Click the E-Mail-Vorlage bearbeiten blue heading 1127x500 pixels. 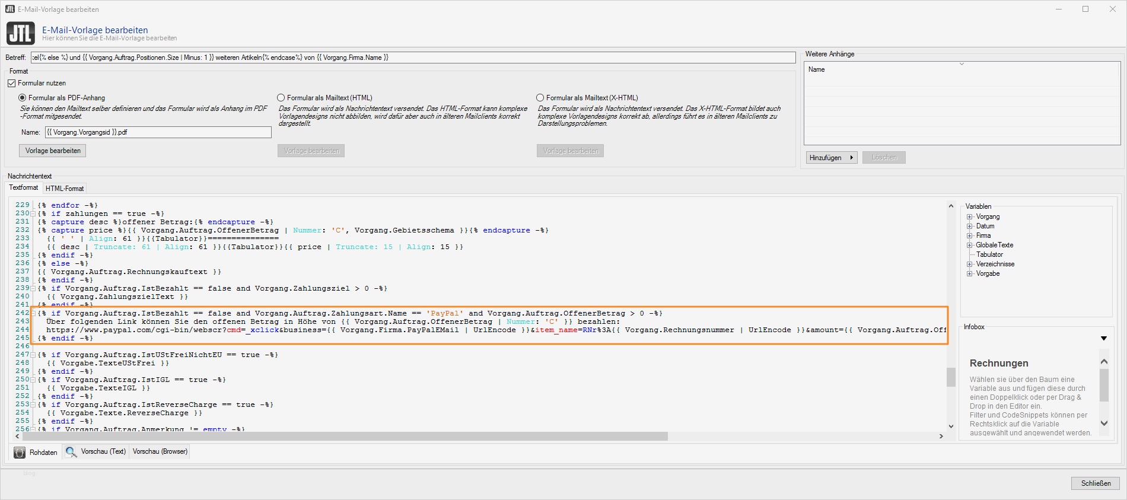coord(95,30)
